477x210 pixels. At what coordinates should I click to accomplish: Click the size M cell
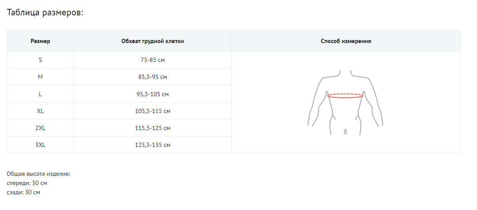(40, 77)
